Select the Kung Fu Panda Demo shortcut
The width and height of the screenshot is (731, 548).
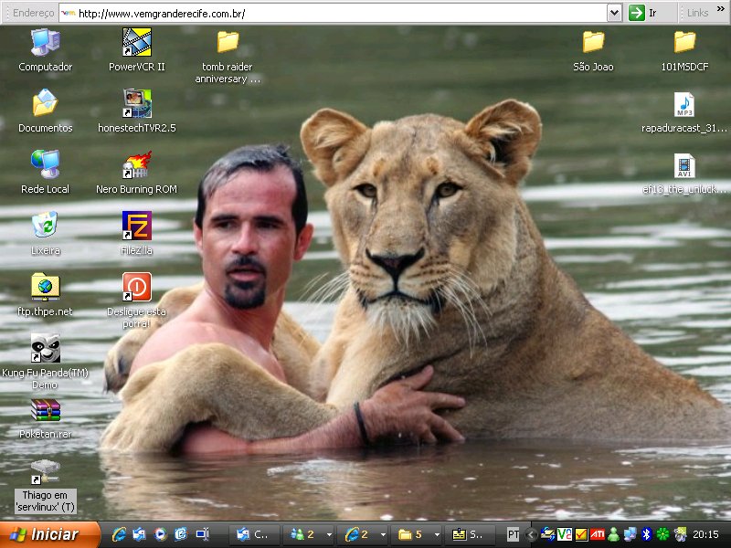click(x=45, y=348)
